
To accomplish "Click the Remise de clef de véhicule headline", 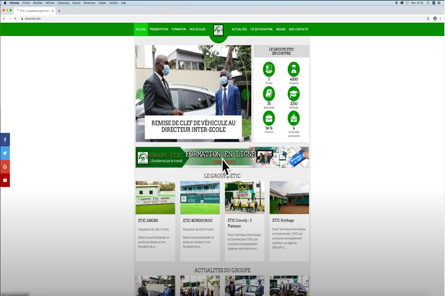I will (x=193, y=126).
